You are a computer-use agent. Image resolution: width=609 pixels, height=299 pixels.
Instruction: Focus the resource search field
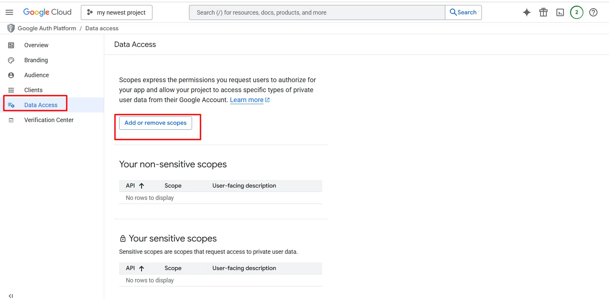[x=317, y=12]
